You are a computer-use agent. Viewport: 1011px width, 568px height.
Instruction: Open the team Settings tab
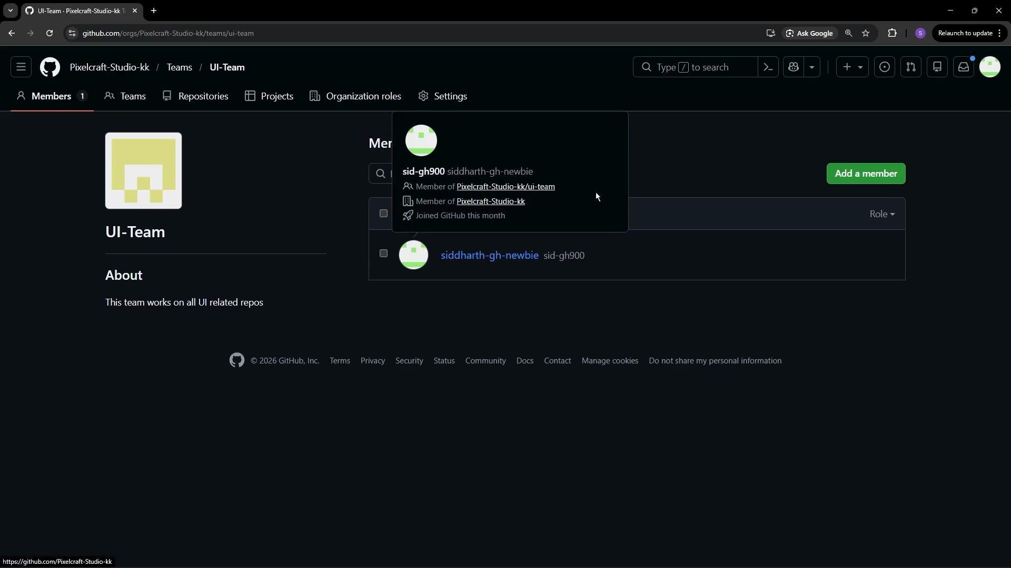(443, 96)
